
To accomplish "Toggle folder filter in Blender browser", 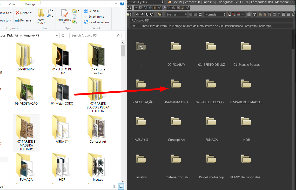I will click(260, 14).
